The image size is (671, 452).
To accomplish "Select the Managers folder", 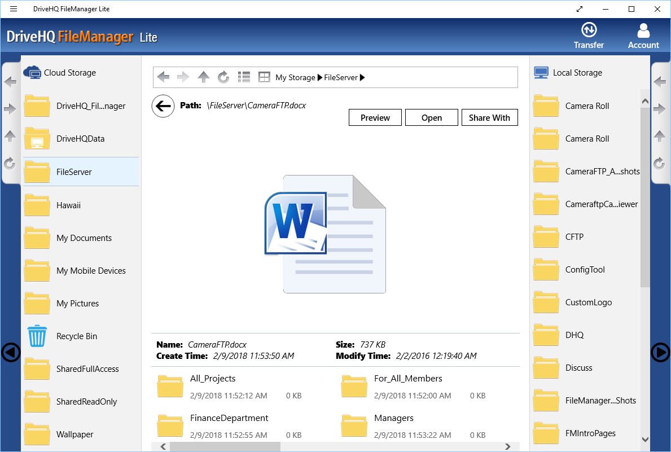I will coord(393,418).
